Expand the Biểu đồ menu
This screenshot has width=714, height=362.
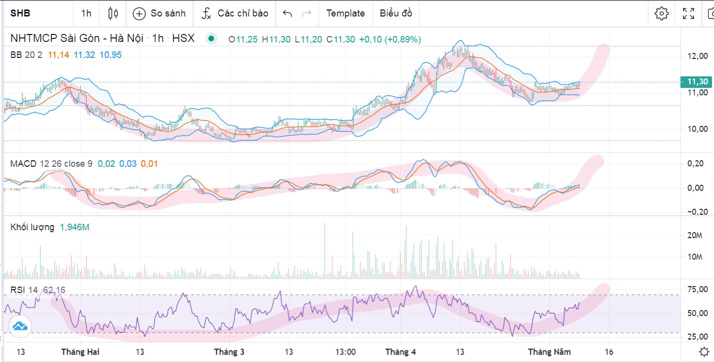pyautogui.click(x=396, y=13)
